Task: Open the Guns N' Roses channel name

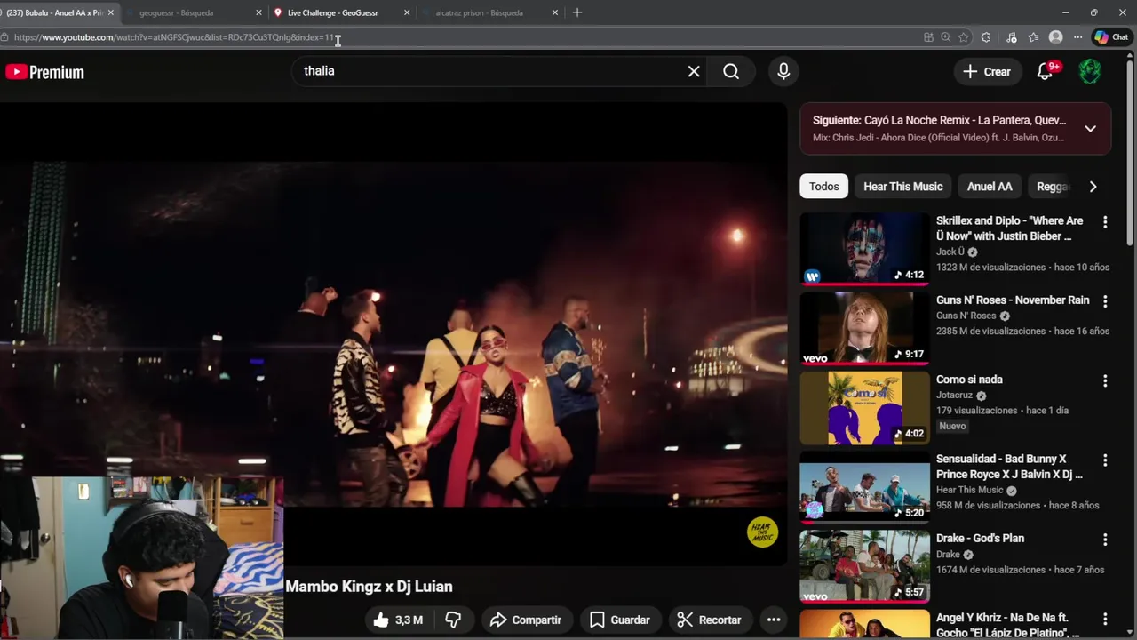Action: [x=966, y=316]
